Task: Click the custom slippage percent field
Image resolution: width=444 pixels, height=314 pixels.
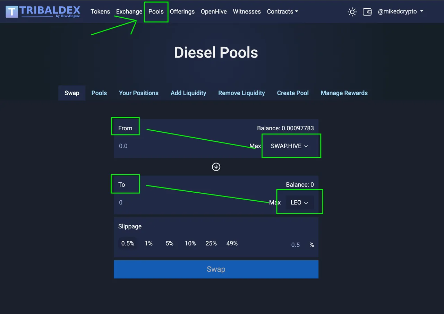Action: pyautogui.click(x=295, y=245)
